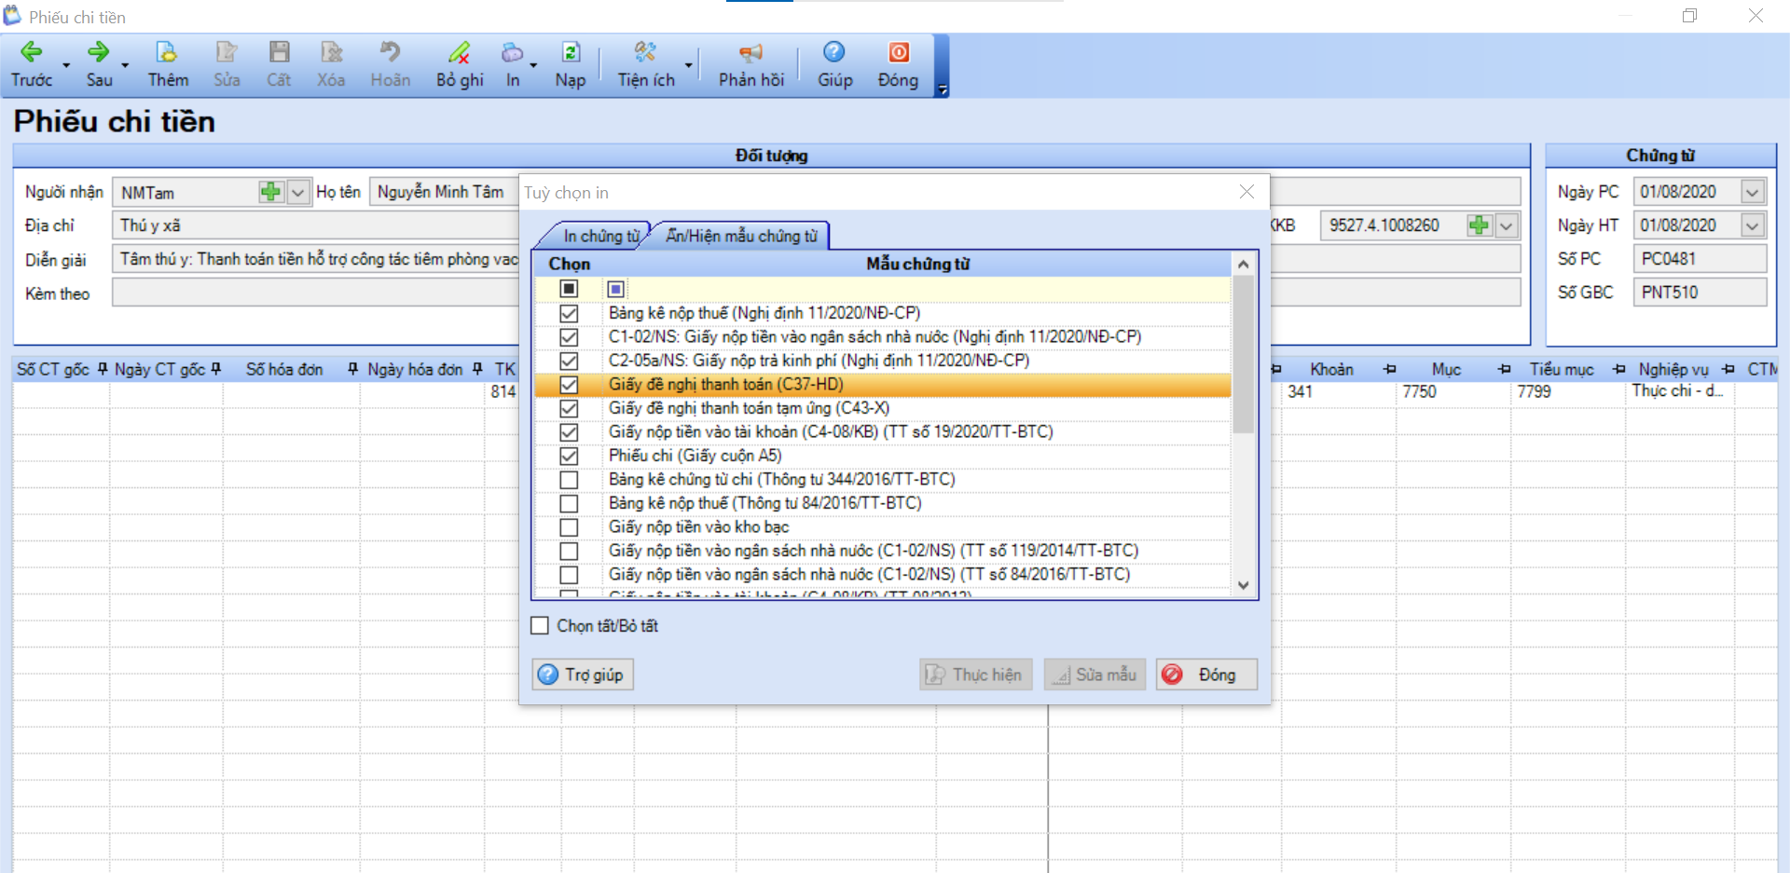Uncheck Bảng kê nộp thuế (Nghị định 11/2020)
Viewport: 1790px width, 873px height.
coord(569,314)
